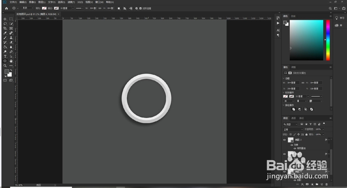Screen dimensions: 347x188
Task: Select the Paint Bucket tool
Action: [5, 47]
